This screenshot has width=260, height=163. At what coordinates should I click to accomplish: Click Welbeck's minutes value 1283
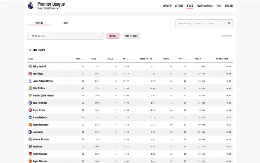(x=97, y=117)
